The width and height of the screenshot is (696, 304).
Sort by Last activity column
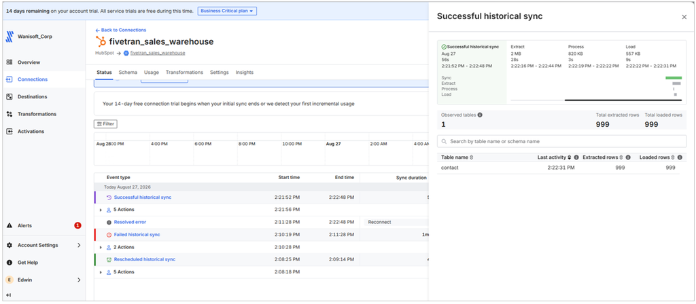pyautogui.click(x=570, y=157)
